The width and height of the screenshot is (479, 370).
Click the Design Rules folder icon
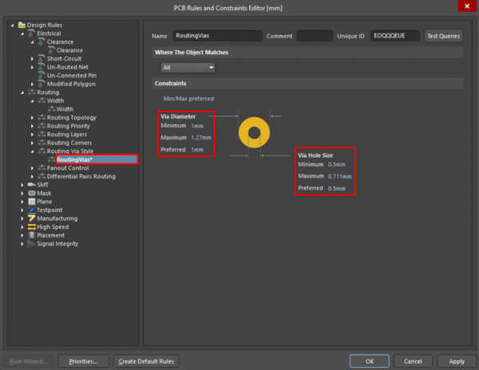[x=22, y=25]
